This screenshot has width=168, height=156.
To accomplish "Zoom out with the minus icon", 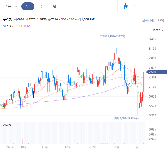I will pos(149,6).
